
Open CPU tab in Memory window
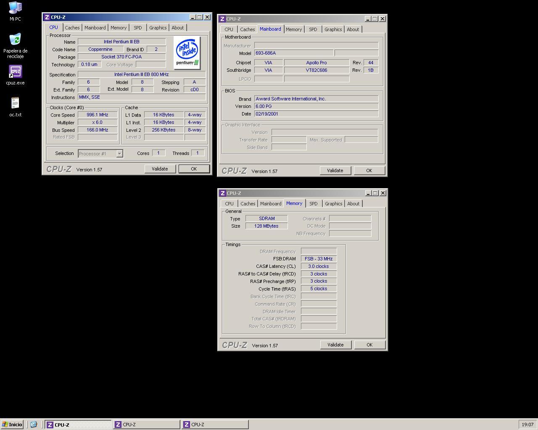pos(229,204)
